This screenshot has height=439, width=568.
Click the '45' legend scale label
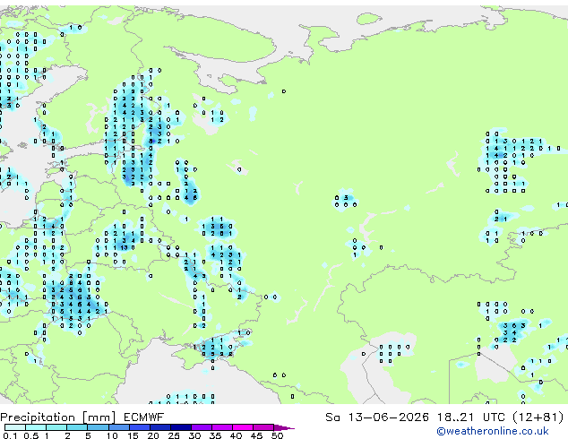click(x=256, y=435)
